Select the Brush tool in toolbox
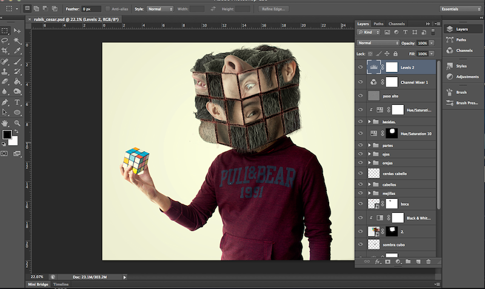Screen dimensions: 485x289 click(x=18, y=62)
